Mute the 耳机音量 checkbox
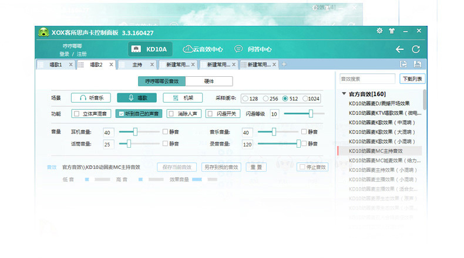 (x=166, y=132)
